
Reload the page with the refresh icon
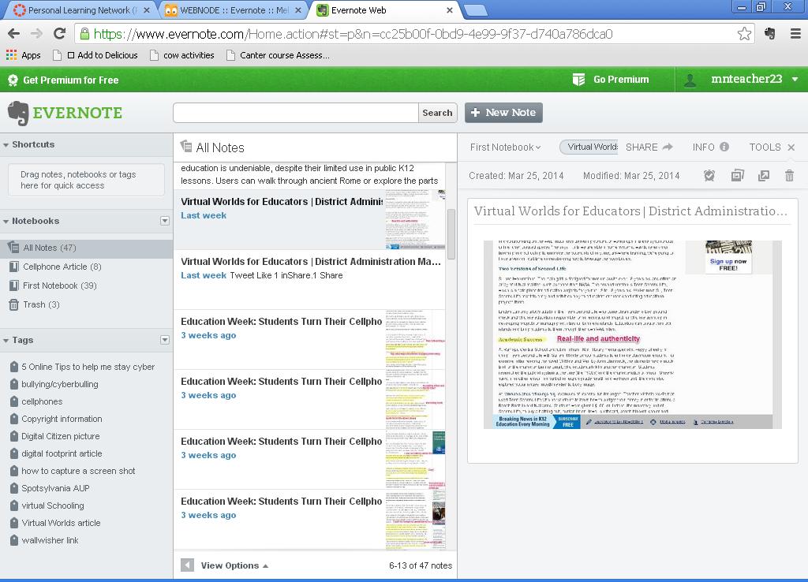(60, 34)
